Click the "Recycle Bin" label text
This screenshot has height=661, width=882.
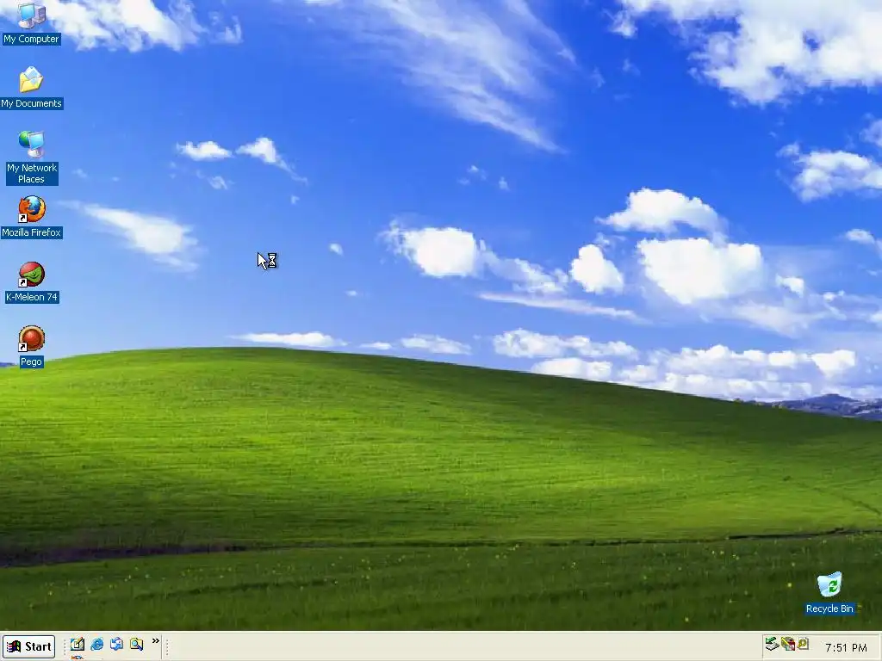coord(829,608)
